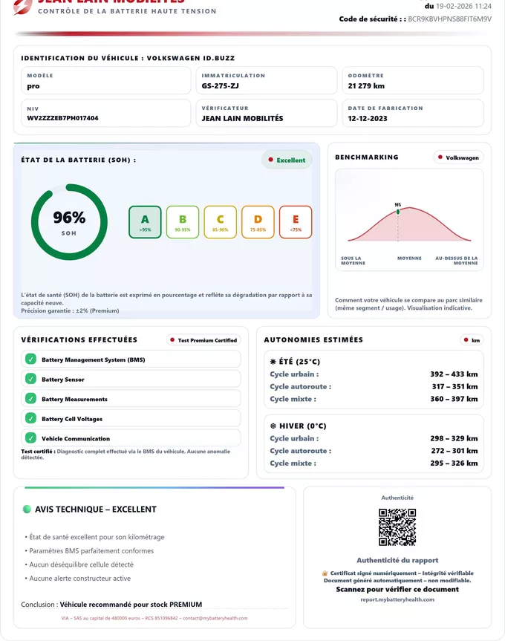Click the green check beside Battery Measurements

point(30,398)
